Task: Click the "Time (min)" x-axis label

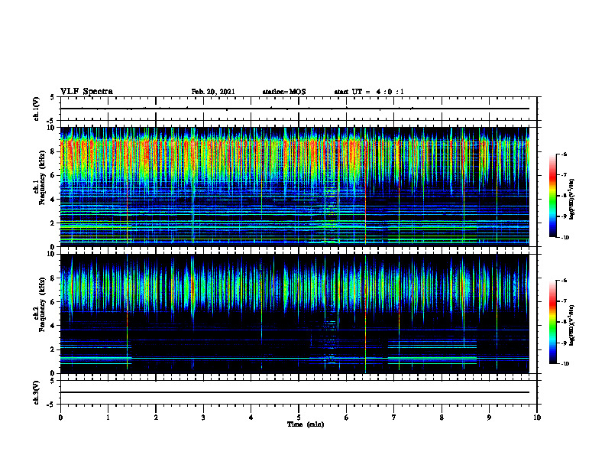Action: point(306,424)
